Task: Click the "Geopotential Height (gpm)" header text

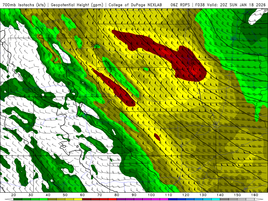Action: (77, 5)
